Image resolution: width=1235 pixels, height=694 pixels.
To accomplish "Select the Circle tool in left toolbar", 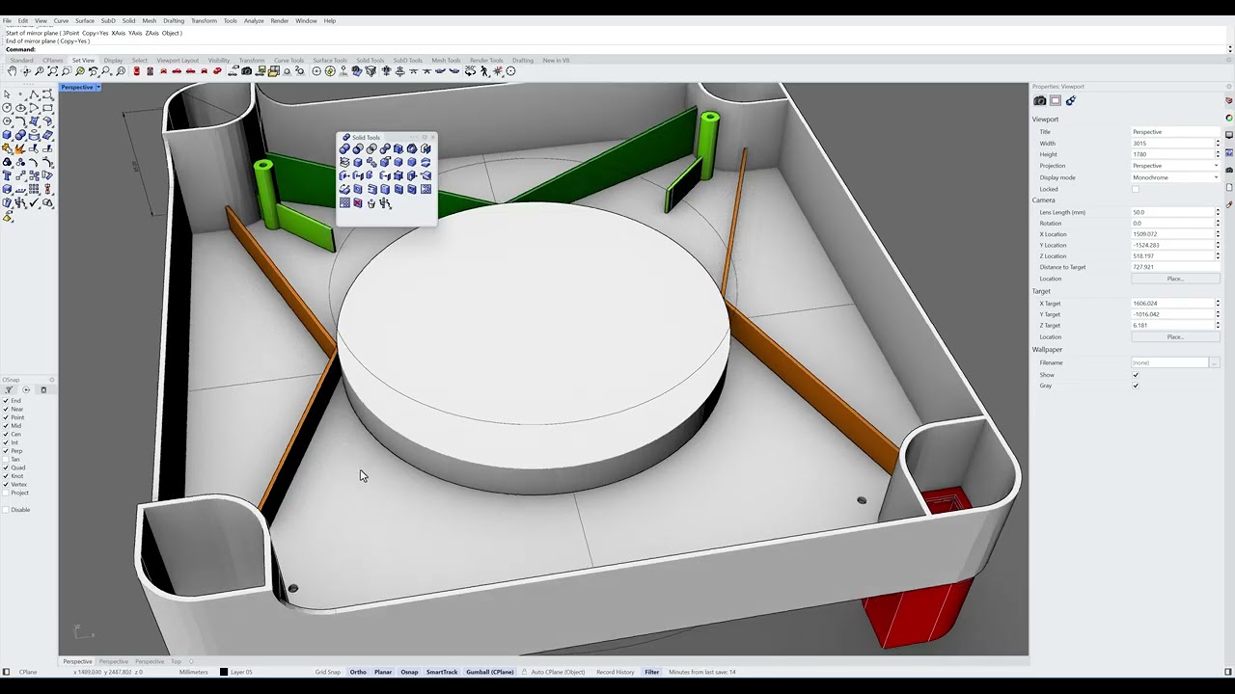I will click(x=7, y=108).
